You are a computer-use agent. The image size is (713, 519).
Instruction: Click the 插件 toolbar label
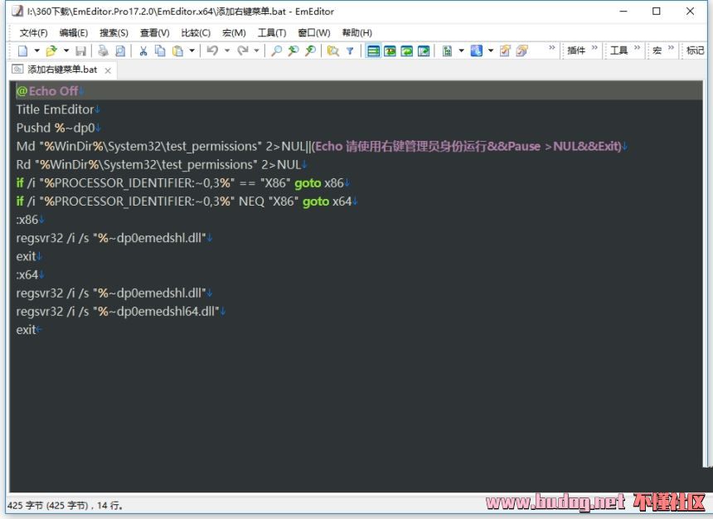pyautogui.click(x=576, y=51)
